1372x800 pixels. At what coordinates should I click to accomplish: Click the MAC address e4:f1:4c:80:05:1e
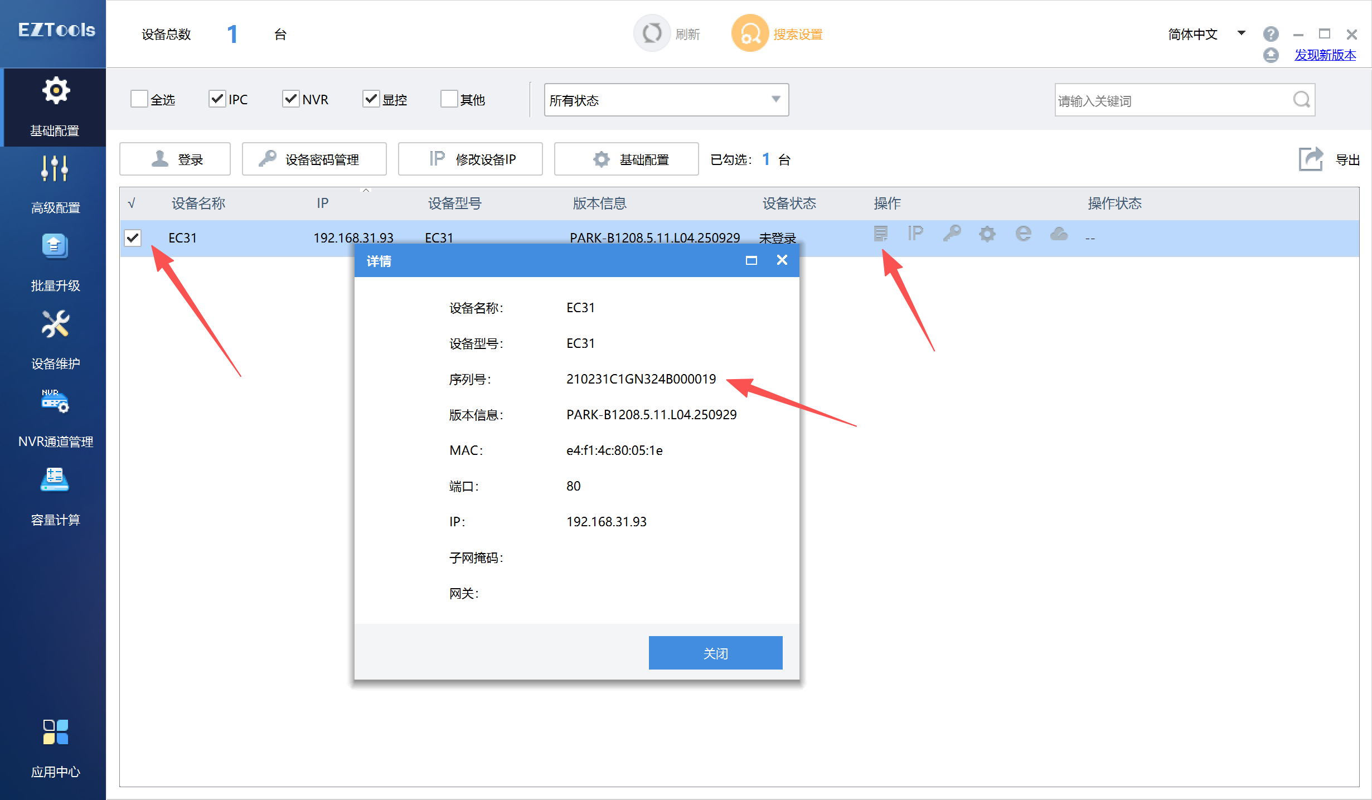tap(614, 450)
